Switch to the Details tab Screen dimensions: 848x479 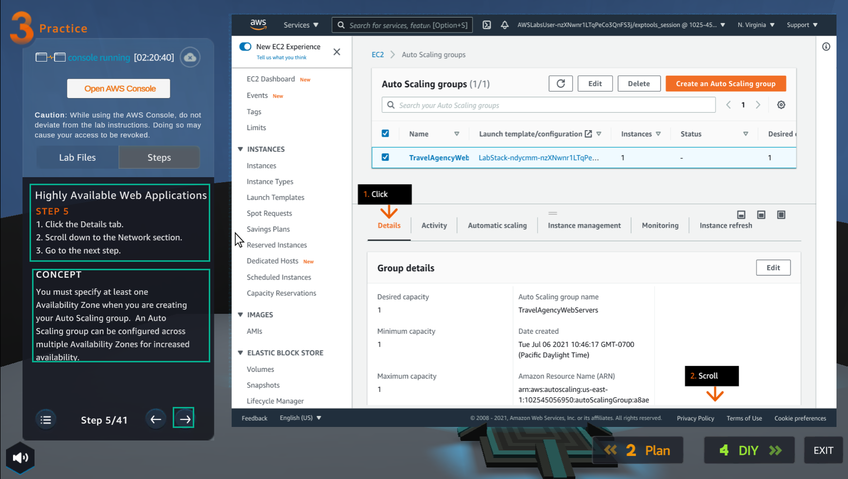tap(389, 226)
